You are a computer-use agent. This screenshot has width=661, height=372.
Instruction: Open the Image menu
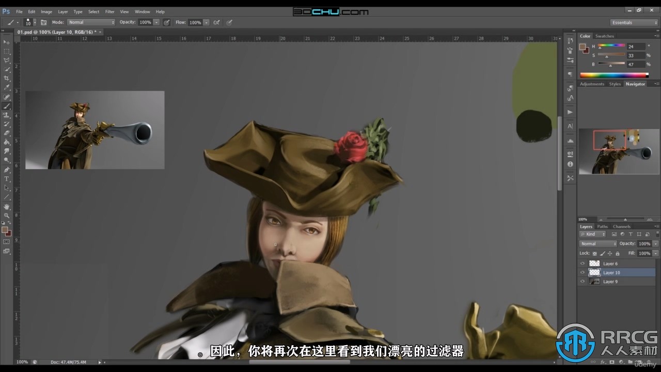click(x=46, y=11)
